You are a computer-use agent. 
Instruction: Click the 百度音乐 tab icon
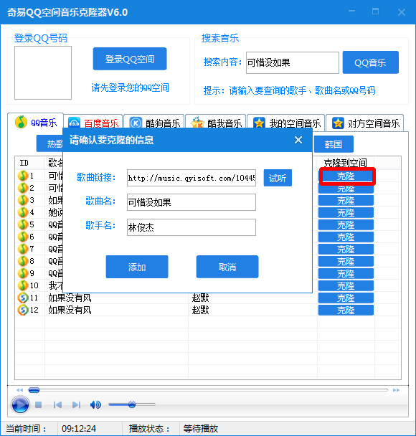coord(75,123)
